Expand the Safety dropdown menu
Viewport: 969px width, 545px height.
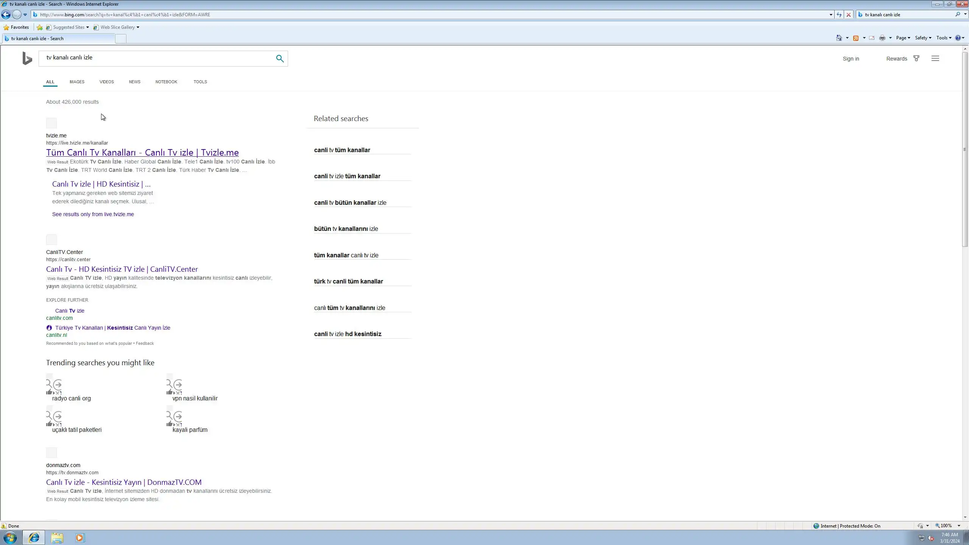923,38
